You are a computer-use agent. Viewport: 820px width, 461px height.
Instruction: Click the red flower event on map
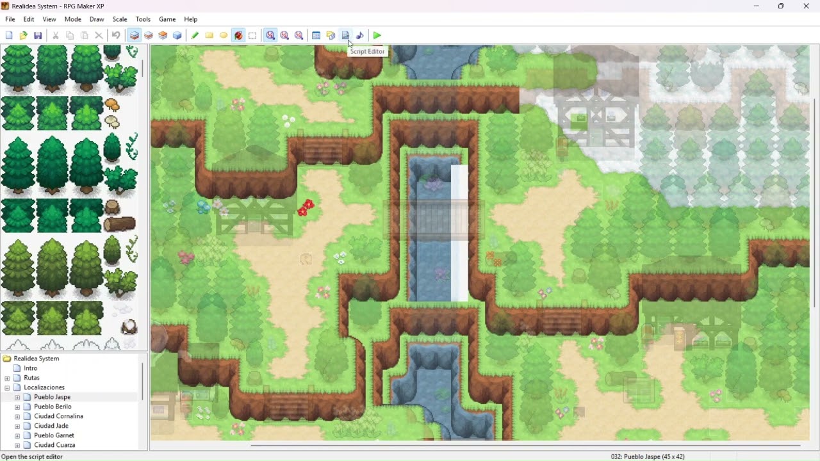[306, 208]
